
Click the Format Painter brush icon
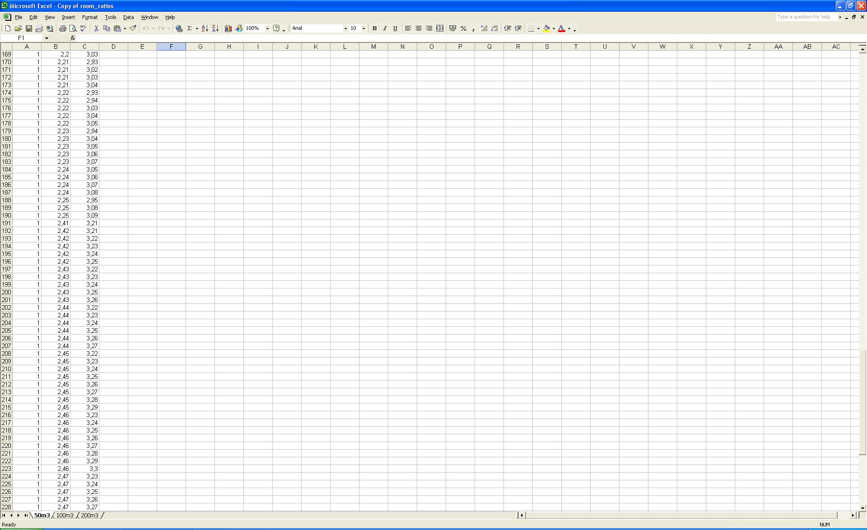click(x=133, y=28)
